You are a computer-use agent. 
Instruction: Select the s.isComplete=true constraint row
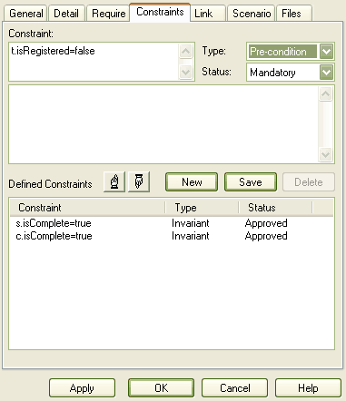172,223
